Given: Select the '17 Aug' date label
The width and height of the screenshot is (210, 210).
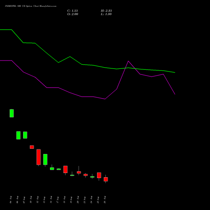Looking at the screenshot, I should point(58,199).
